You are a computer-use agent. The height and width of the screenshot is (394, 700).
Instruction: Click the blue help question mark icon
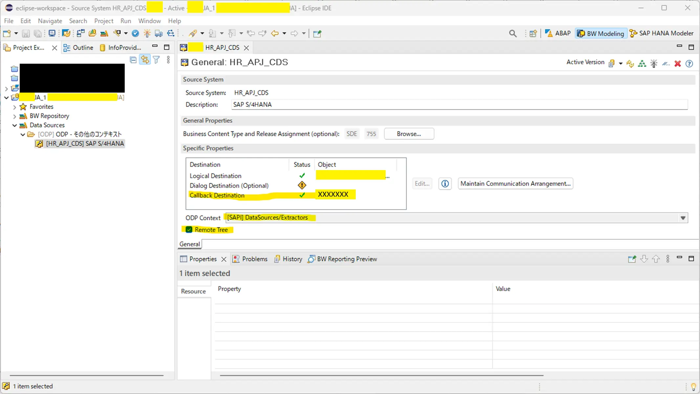[689, 63]
